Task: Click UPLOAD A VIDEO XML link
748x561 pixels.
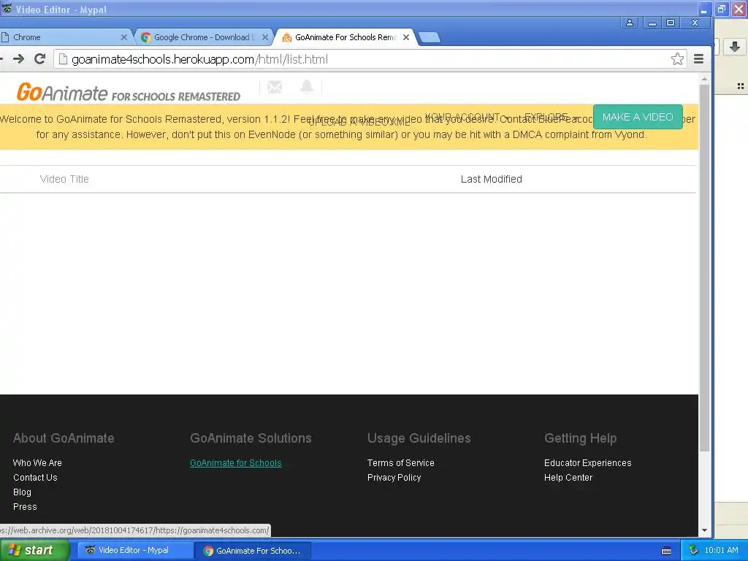Action: coord(359,122)
